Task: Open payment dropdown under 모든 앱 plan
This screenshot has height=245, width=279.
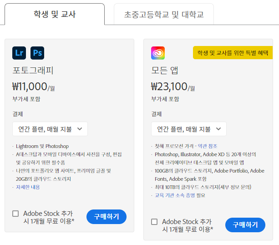Action: click(189, 129)
